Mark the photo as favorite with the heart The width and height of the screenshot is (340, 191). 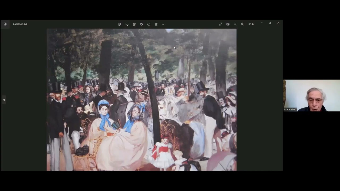142,24
